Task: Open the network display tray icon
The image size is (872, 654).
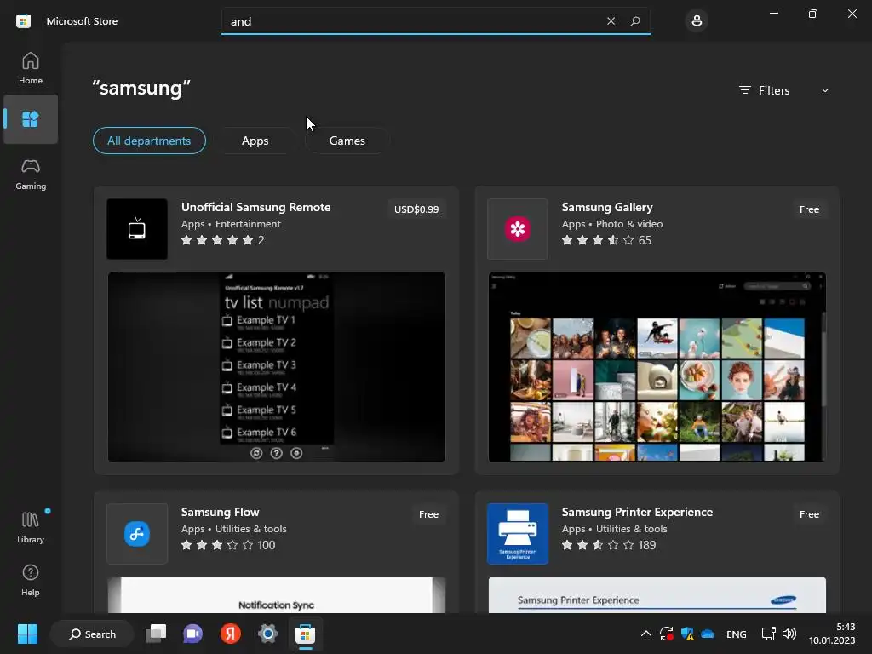Action: coord(769,634)
